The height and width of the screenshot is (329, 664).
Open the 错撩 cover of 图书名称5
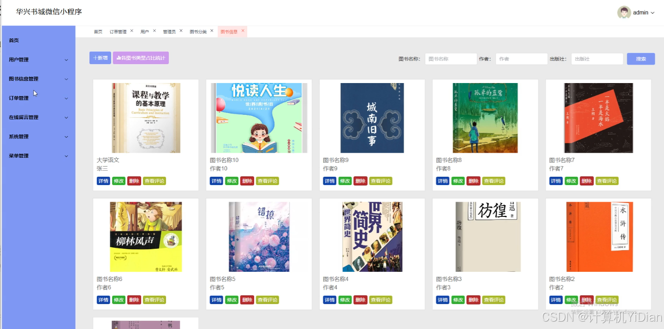tap(259, 237)
